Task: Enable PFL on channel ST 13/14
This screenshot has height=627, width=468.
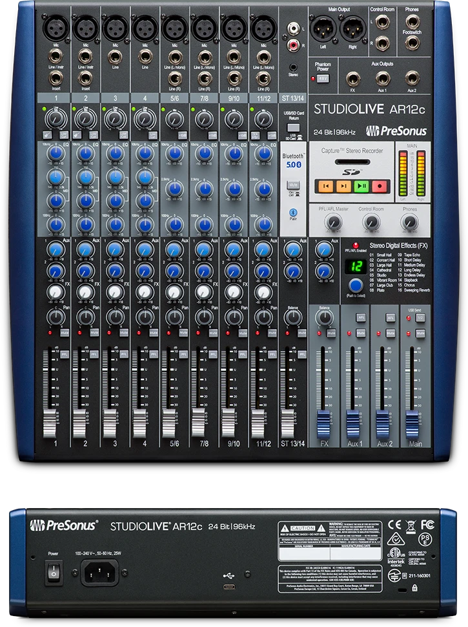Action: click(302, 354)
